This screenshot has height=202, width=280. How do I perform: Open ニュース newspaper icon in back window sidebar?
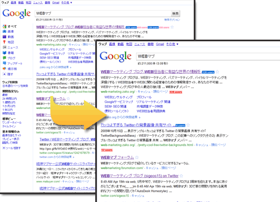pyautogui.click(x=4, y=47)
